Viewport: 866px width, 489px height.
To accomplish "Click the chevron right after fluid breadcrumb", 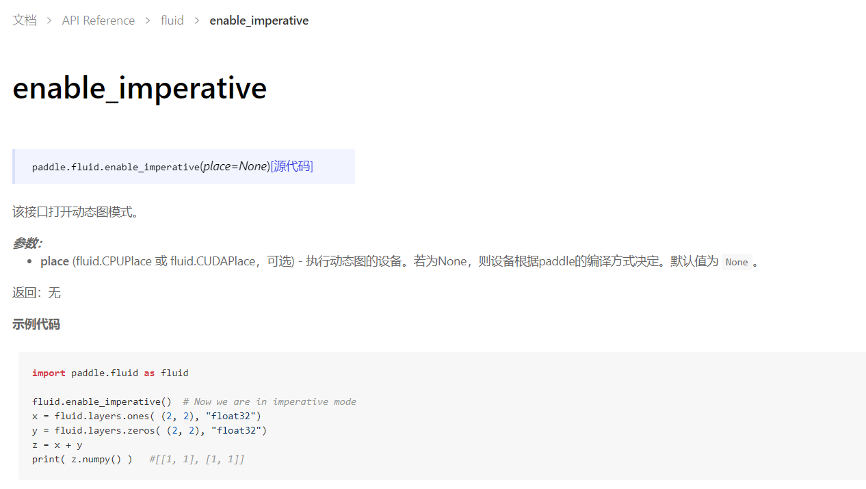I will (197, 21).
